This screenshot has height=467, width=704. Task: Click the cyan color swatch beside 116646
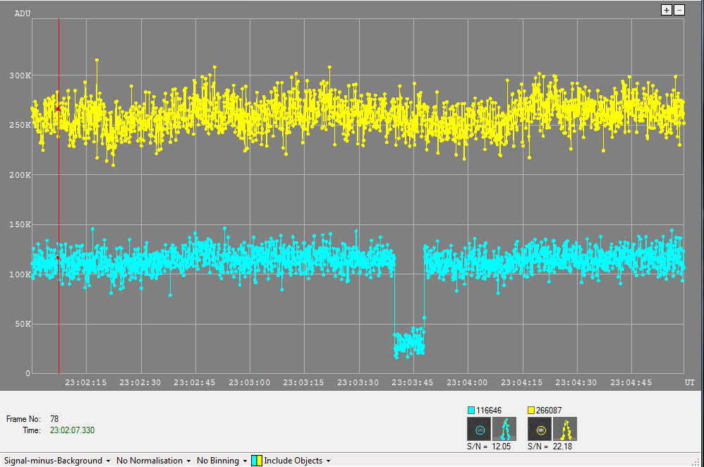click(x=471, y=410)
